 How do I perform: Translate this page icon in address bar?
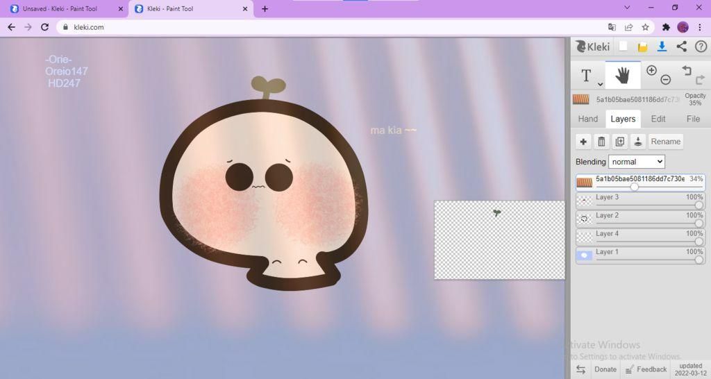pos(612,27)
